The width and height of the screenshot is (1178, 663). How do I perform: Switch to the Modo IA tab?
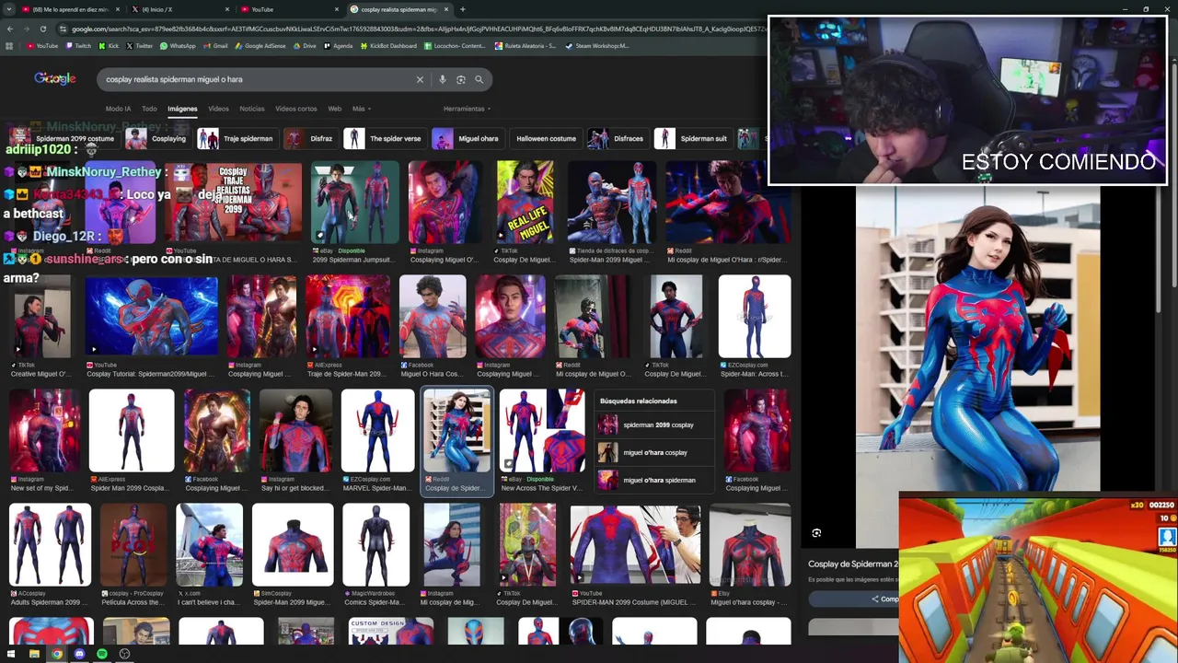click(118, 109)
